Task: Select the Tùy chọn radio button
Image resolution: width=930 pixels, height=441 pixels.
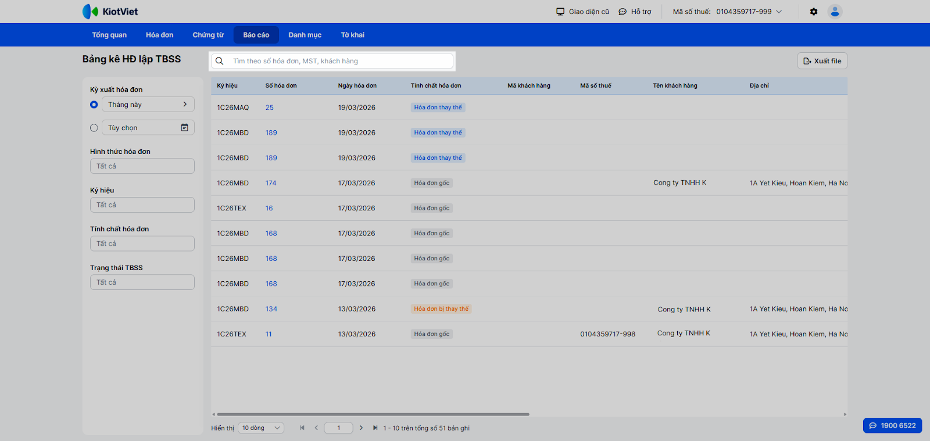Action: click(x=94, y=128)
